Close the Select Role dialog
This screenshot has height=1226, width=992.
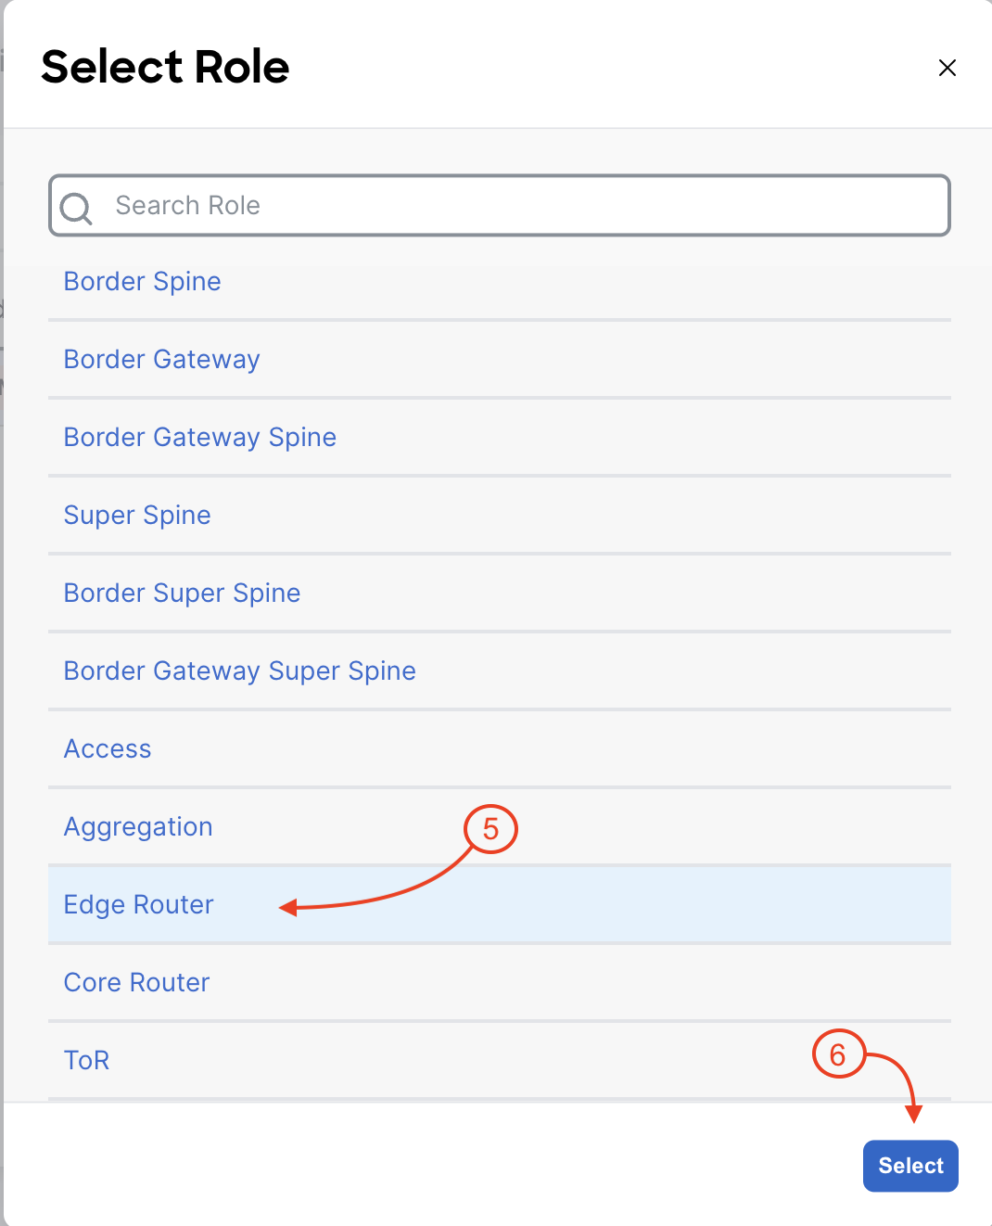[x=947, y=68]
